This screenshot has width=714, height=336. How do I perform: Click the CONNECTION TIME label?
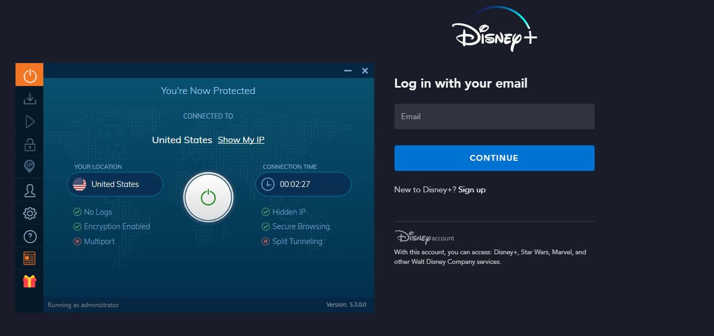click(290, 167)
